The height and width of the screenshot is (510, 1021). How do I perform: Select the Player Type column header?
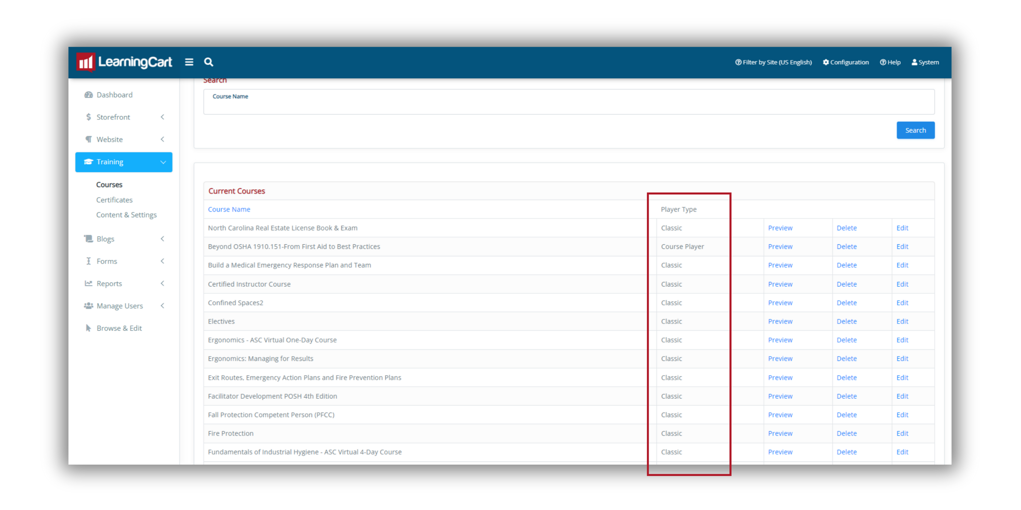click(679, 210)
